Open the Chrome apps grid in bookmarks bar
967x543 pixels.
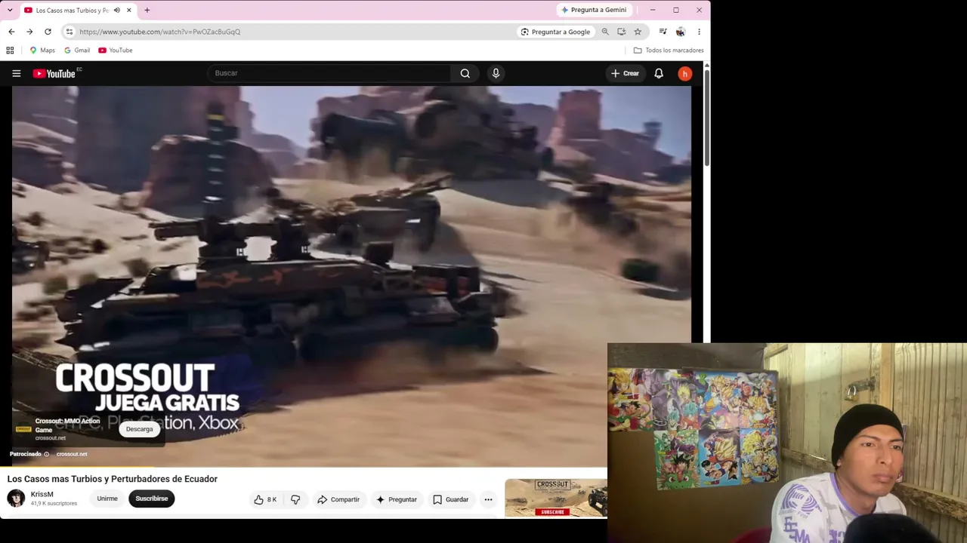pyautogui.click(x=10, y=51)
